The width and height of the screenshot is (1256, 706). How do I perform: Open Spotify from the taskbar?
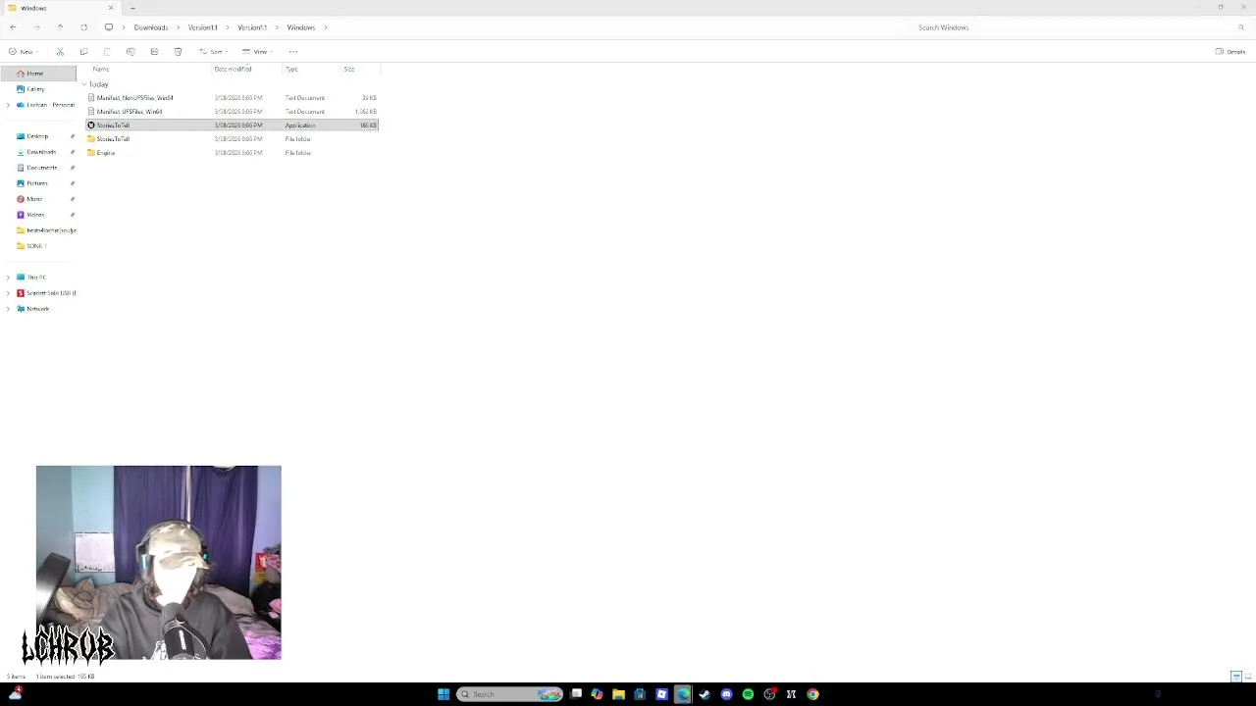(748, 694)
